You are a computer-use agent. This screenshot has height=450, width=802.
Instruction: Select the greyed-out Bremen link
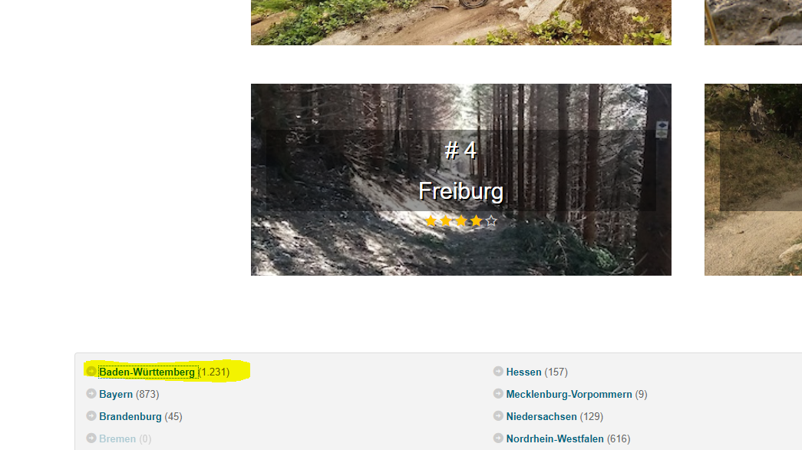[117, 438]
